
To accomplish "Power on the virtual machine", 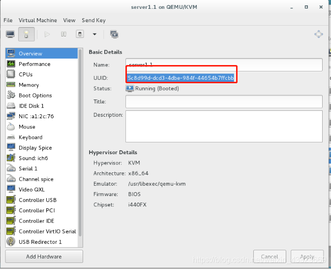I will (x=47, y=34).
